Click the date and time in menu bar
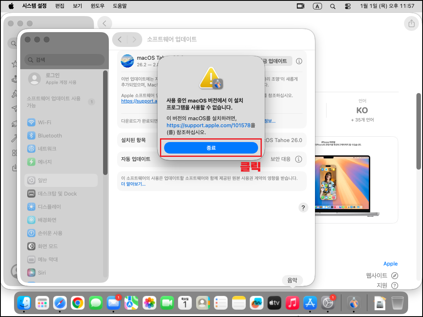 pyautogui.click(x=387, y=6)
